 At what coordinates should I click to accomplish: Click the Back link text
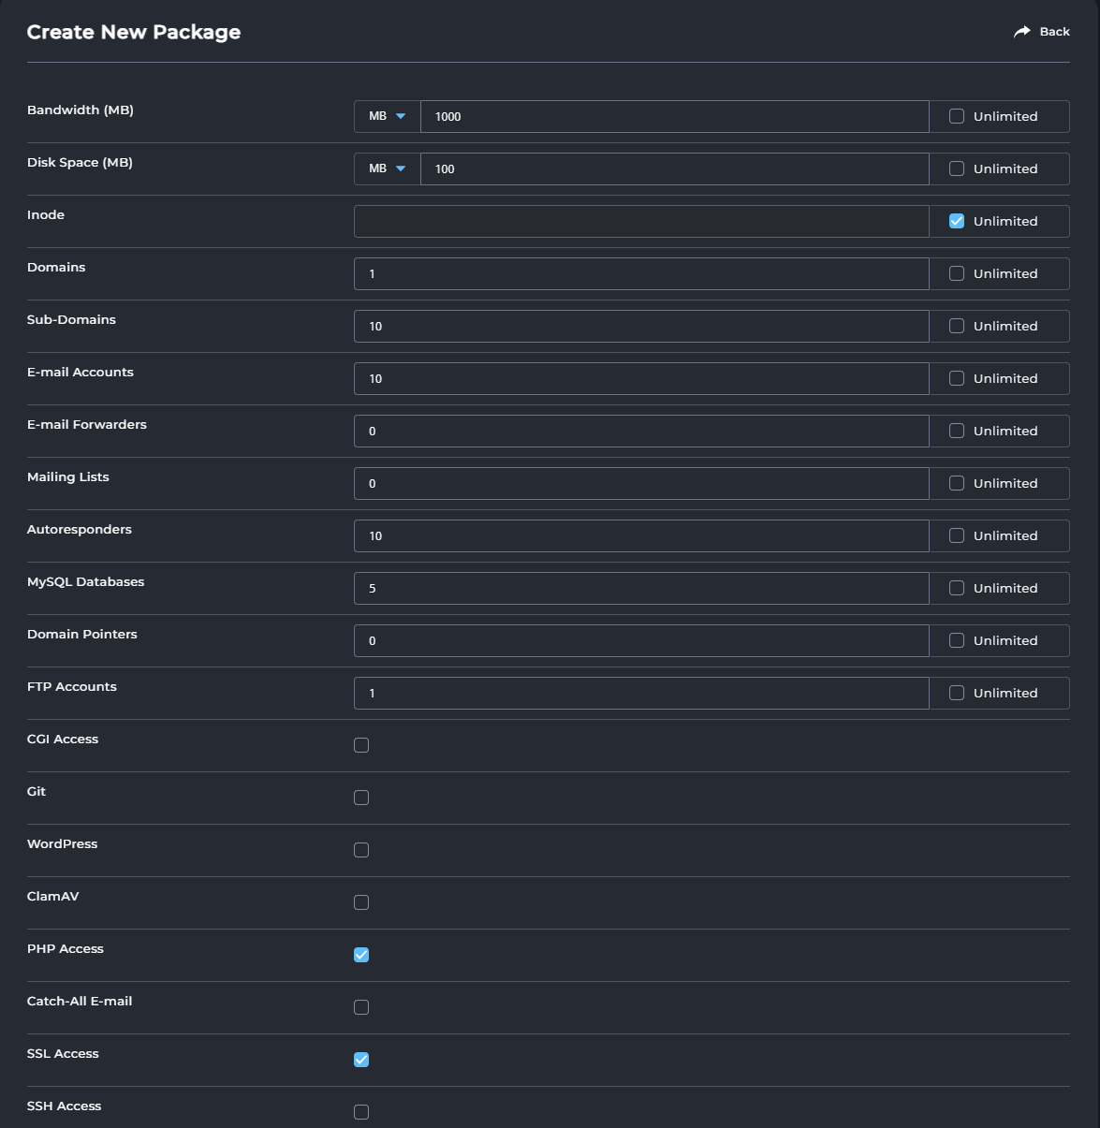pos(1054,32)
